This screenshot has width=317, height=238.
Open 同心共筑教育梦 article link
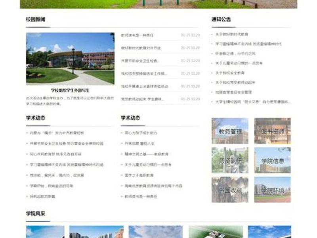[x=55, y=154]
